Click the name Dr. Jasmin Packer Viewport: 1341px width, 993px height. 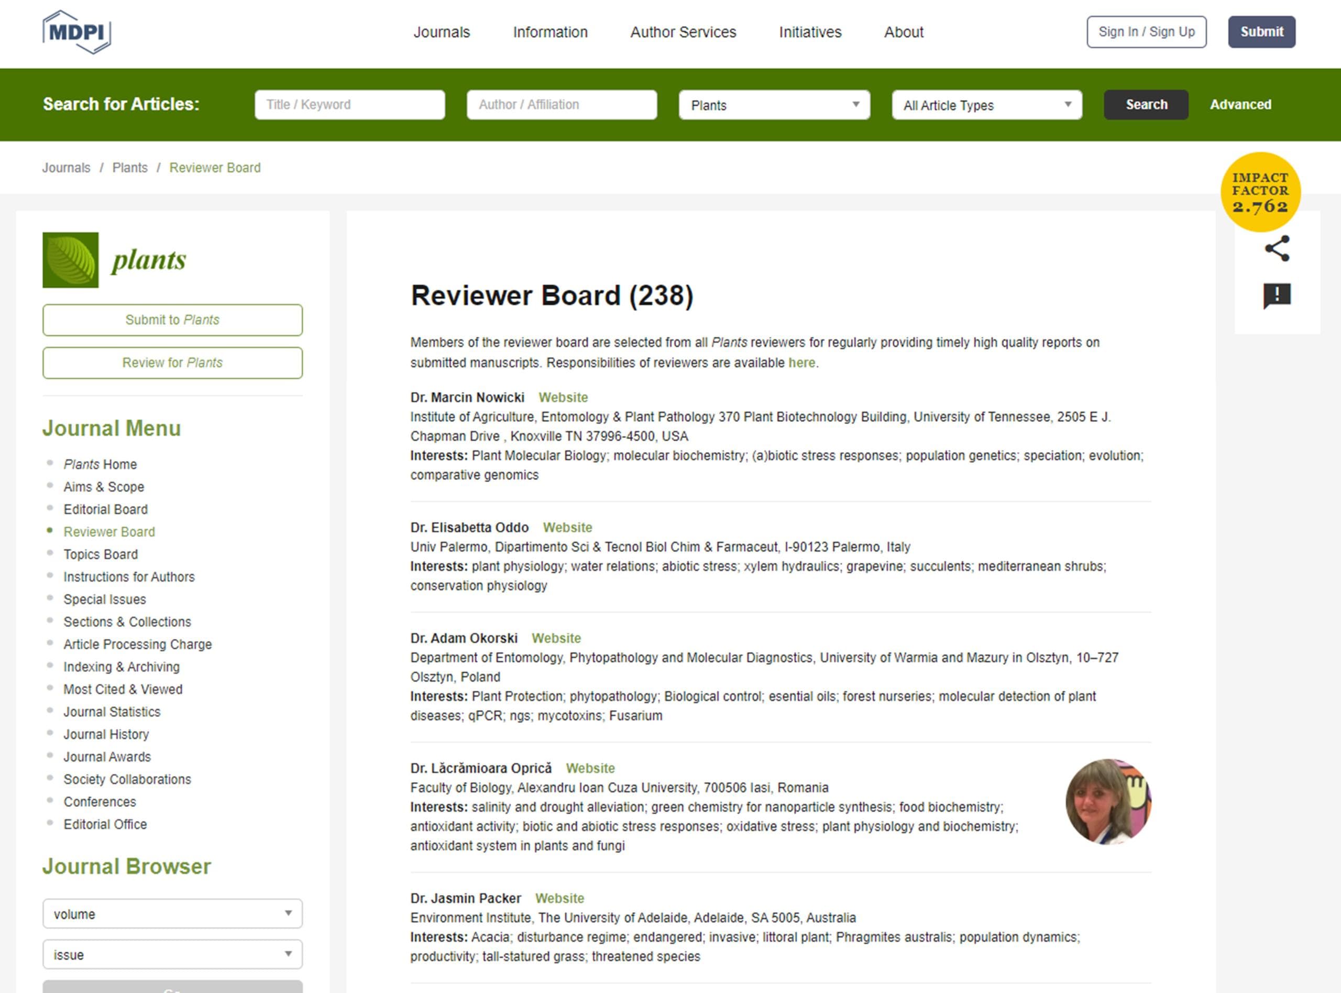[x=466, y=899]
